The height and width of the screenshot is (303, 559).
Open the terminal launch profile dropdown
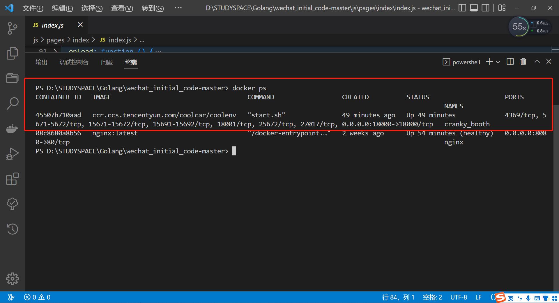(498, 62)
